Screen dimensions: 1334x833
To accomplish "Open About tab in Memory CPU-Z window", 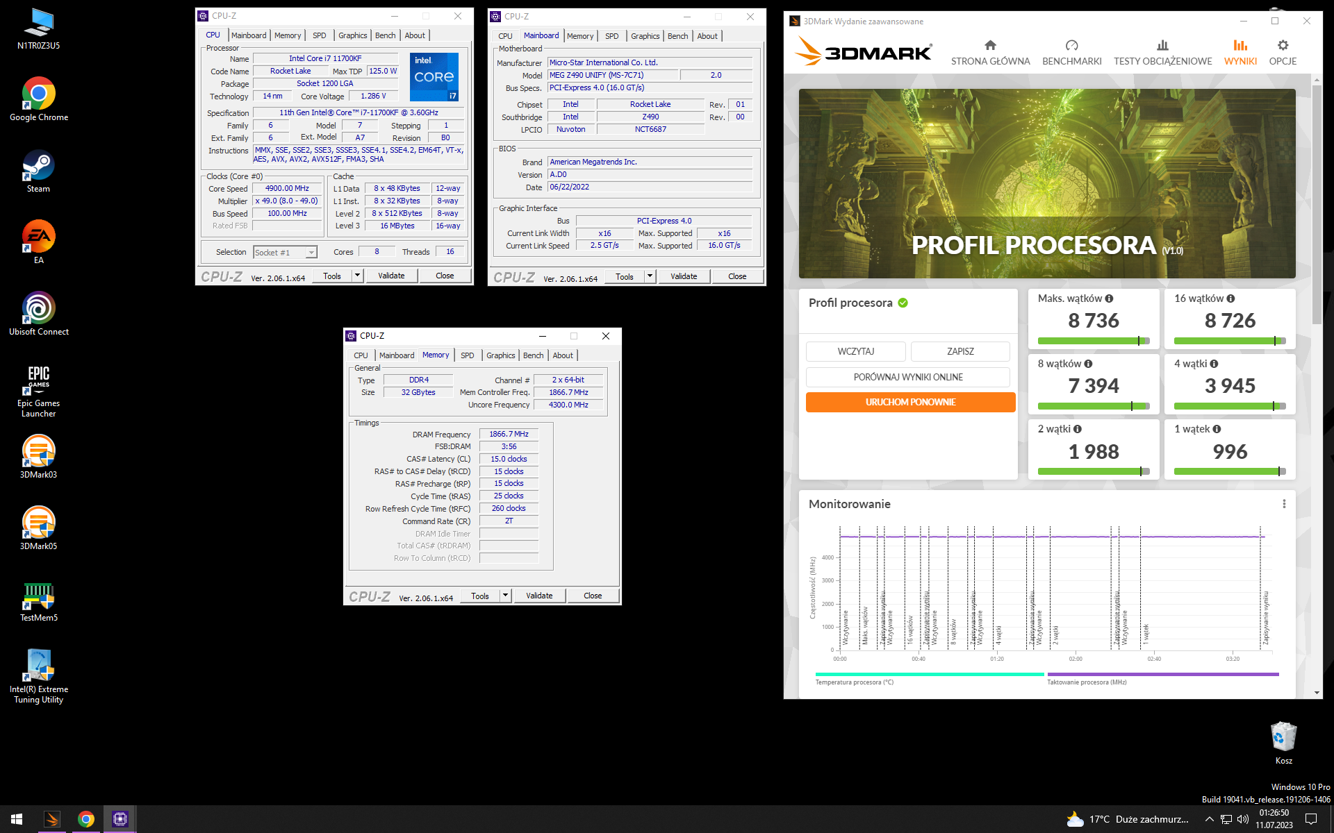I will [x=563, y=355].
